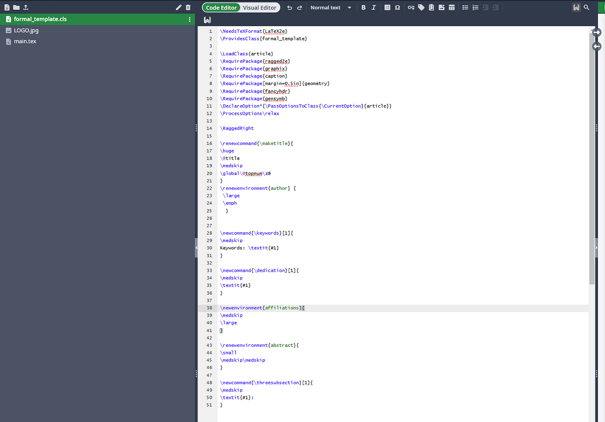Click on \RaggedRight on line 14

tap(237, 128)
